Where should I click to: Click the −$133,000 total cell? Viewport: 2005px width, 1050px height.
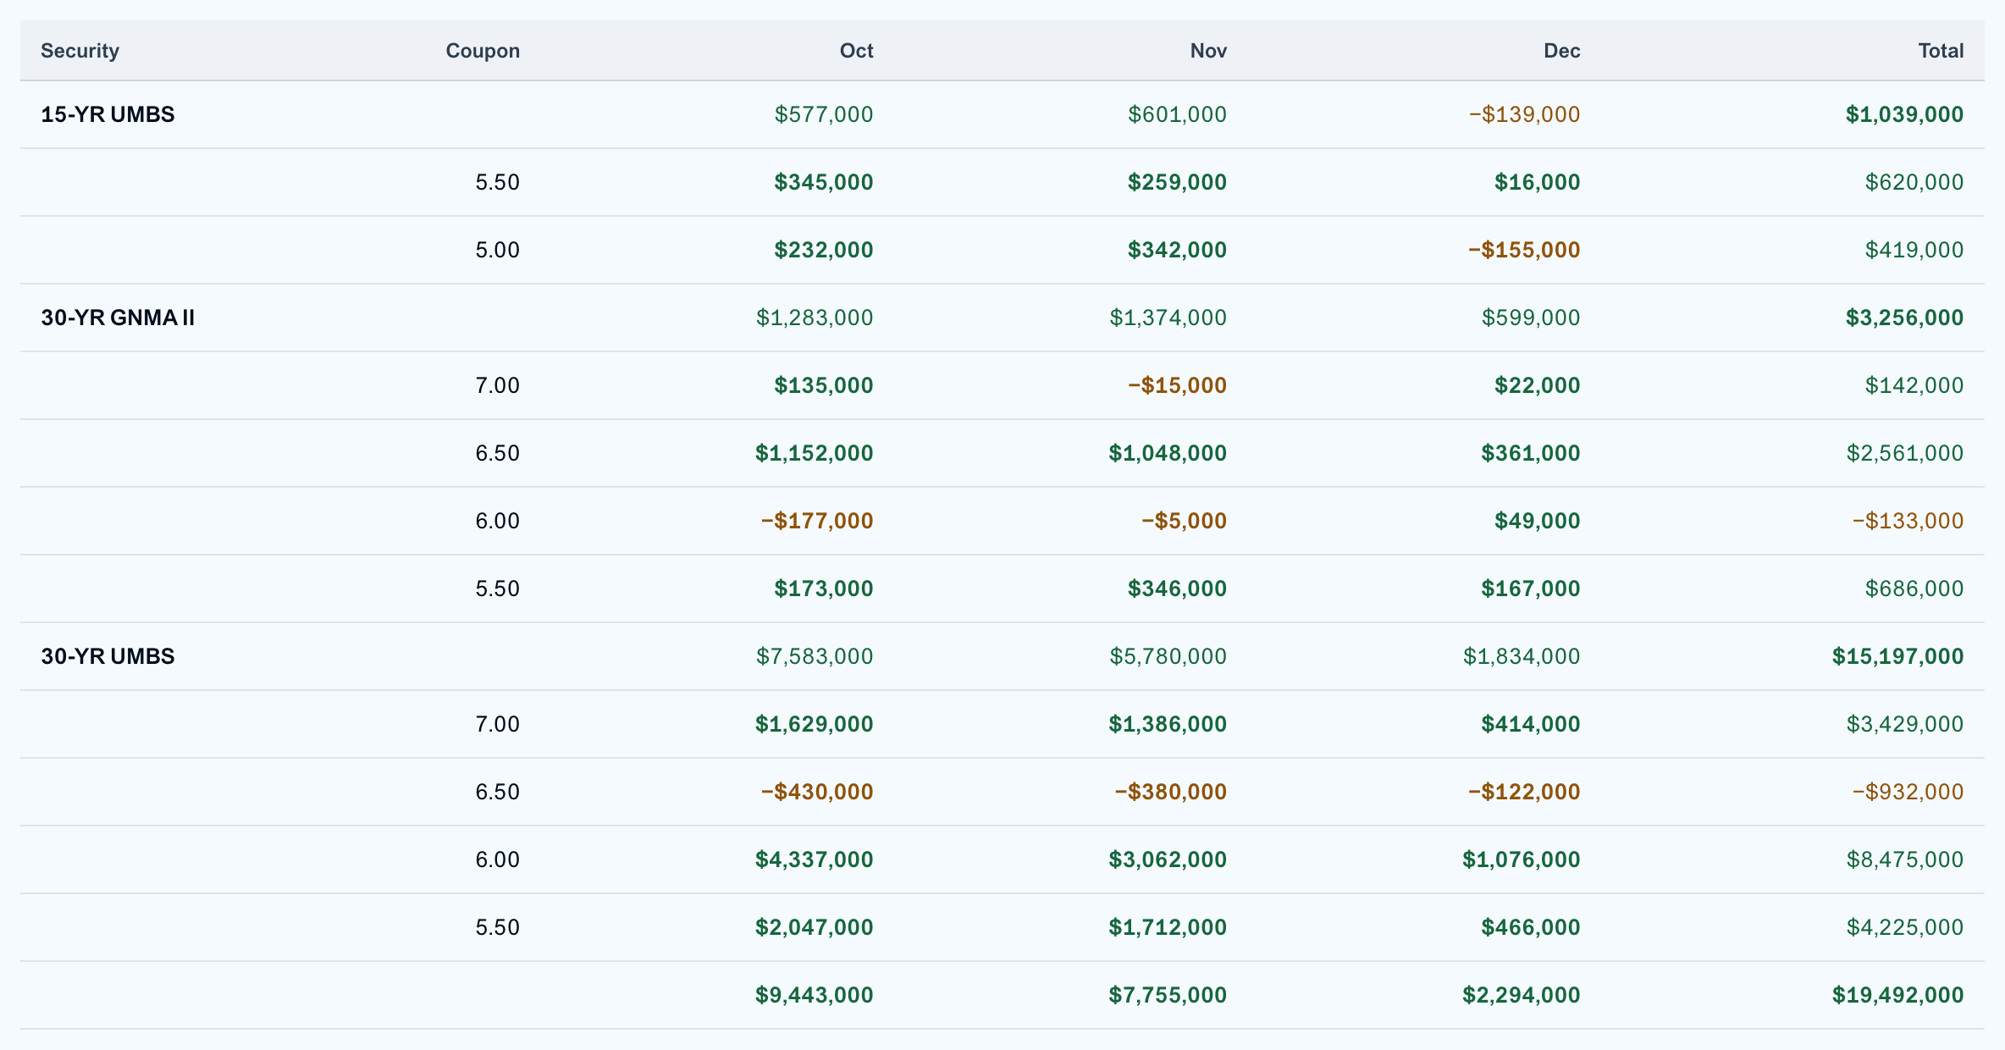[x=1908, y=521]
